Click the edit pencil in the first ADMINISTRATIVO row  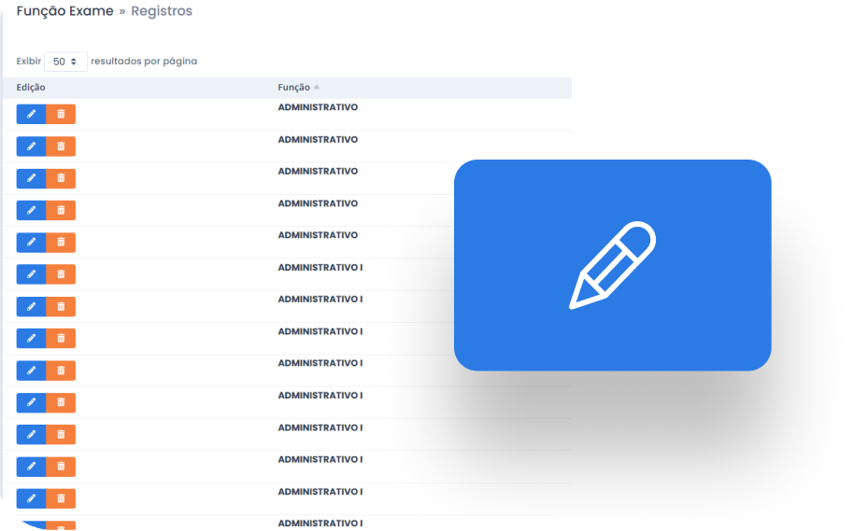coord(31,114)
